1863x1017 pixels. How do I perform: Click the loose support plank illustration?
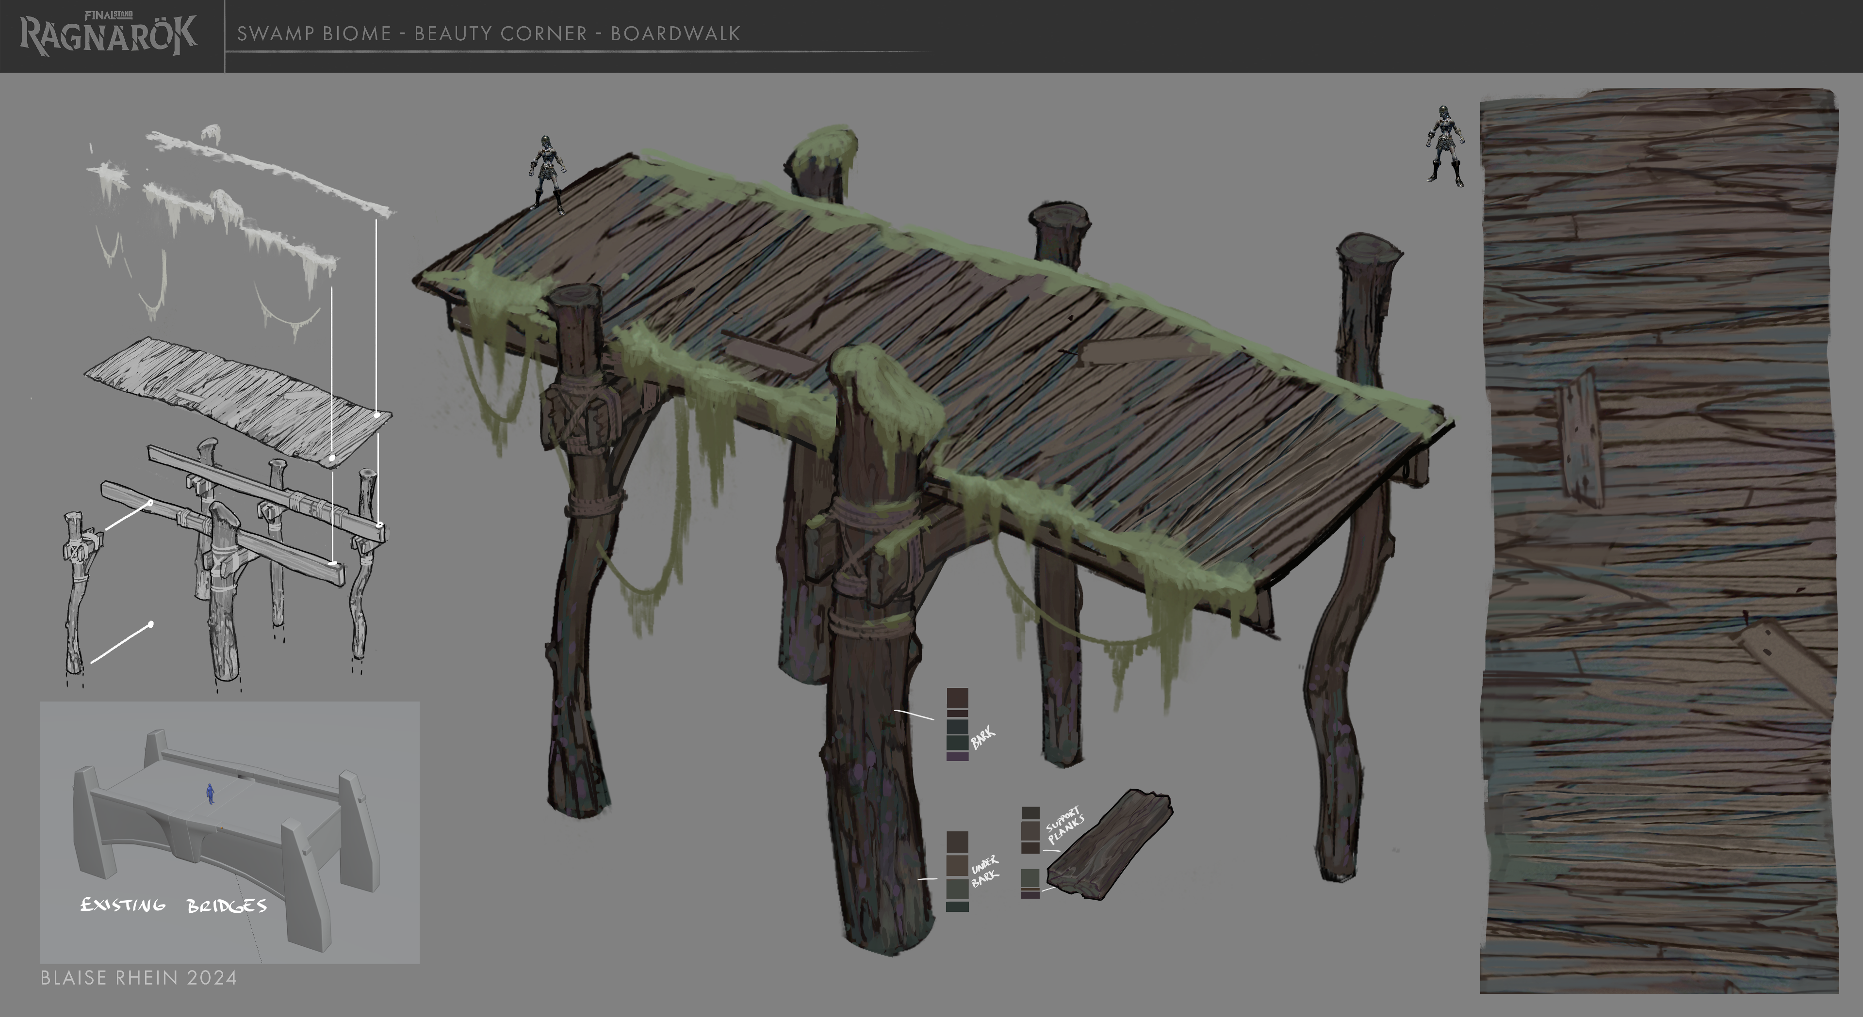coord(1110,846)
